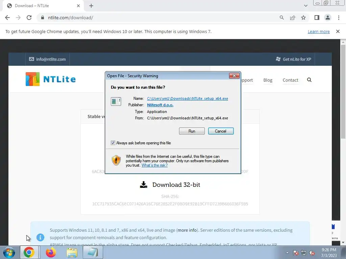346x259 pixels.
Task: Click the blue info circle icon
Action: [41, 237]
